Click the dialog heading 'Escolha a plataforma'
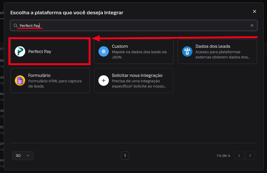This screenshot has width=267, height=173. (67, 13)
